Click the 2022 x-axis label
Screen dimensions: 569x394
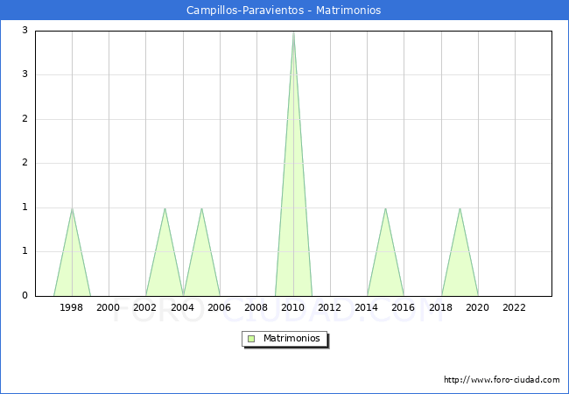[x=515, y=307]
